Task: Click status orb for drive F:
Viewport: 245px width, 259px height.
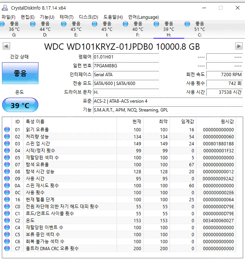Action: 125,24
